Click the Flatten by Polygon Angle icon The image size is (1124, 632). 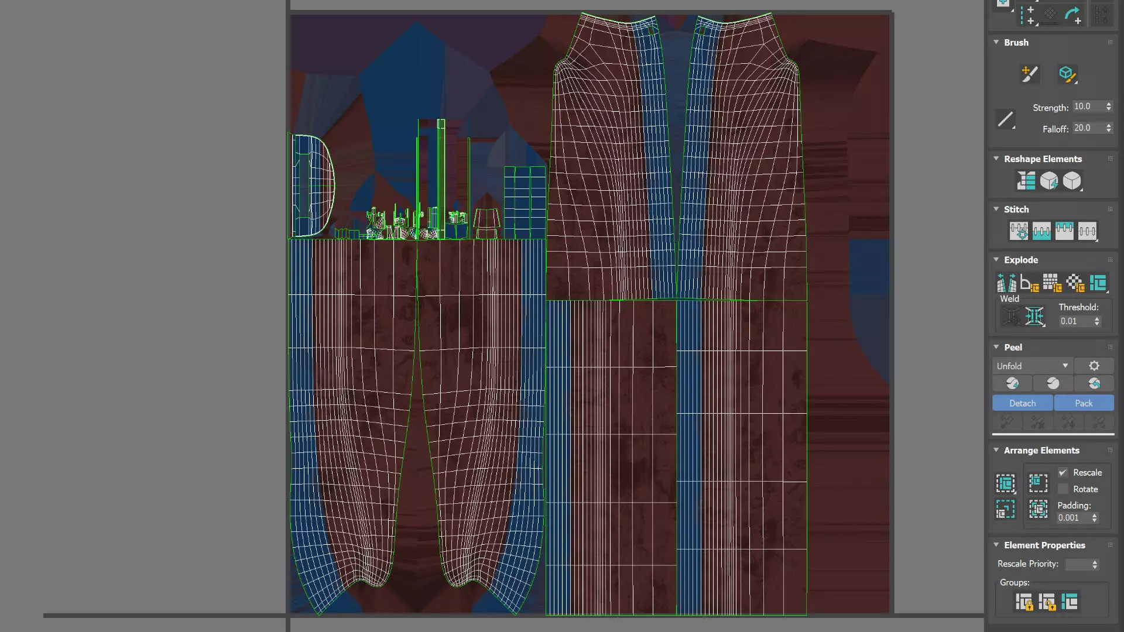1029,283
